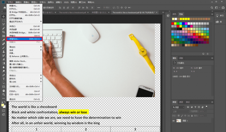The image size is (226, 132).
Task: Switch to the Paths tab
Action: coord(188,102)
